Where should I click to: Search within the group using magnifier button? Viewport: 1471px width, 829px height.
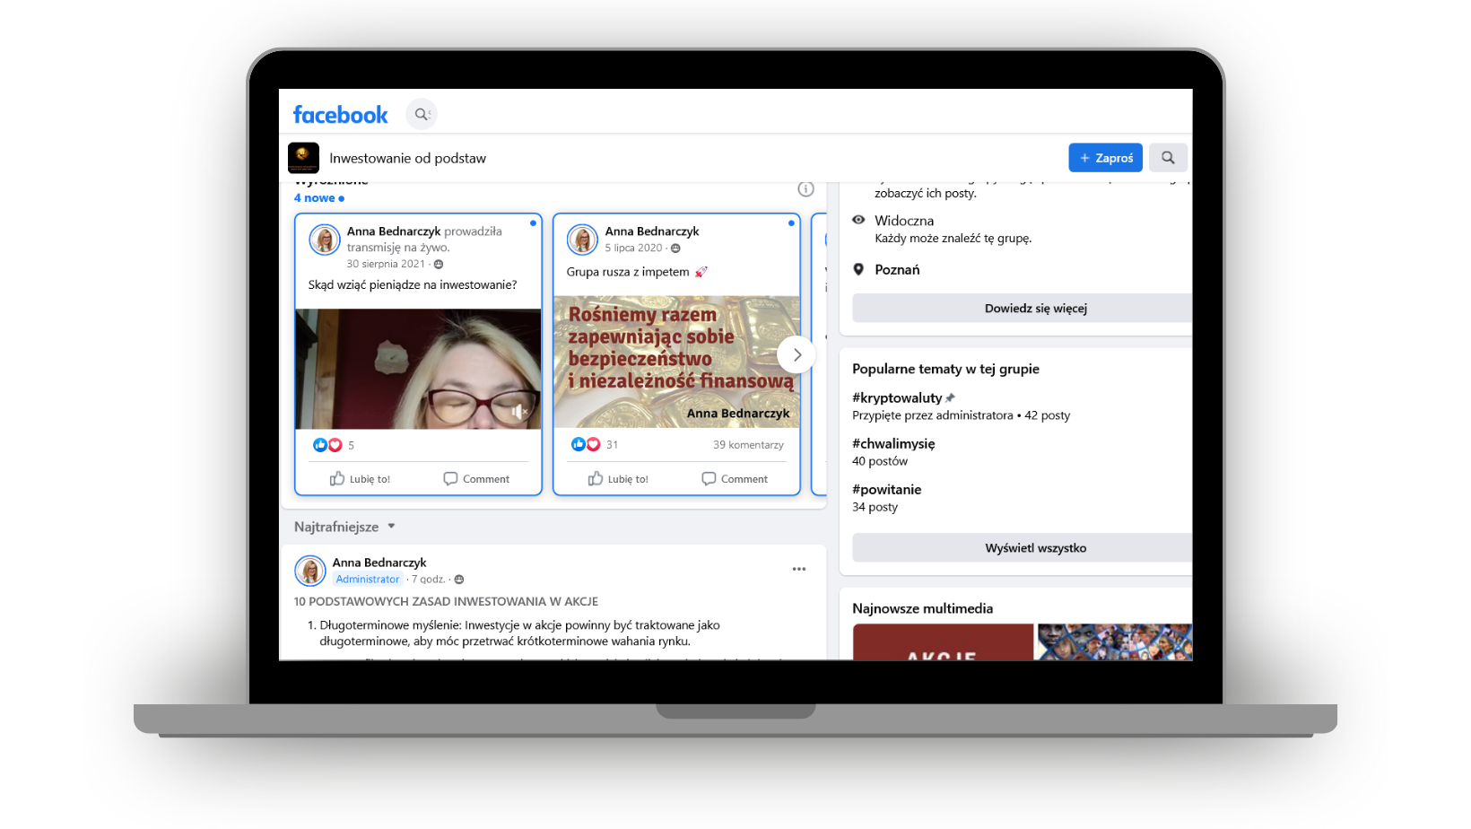1168,158
